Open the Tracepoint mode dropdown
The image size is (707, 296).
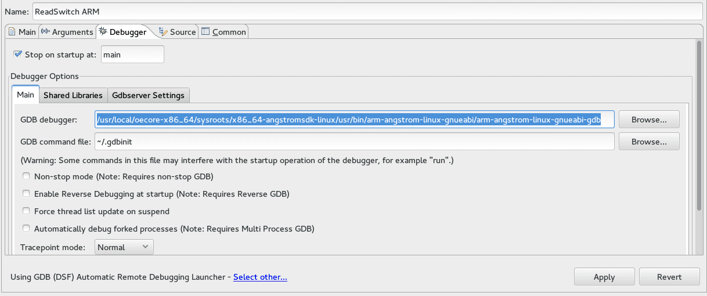tap(123, 247)
